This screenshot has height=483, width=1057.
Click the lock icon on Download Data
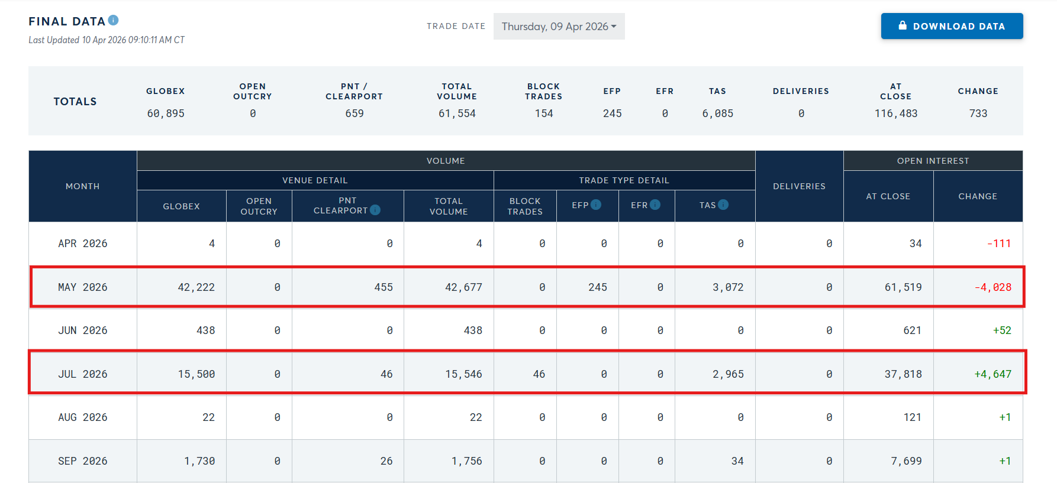pos(903,26)
